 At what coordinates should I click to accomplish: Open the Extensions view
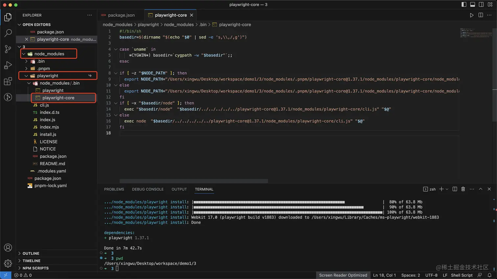point(8,81)
